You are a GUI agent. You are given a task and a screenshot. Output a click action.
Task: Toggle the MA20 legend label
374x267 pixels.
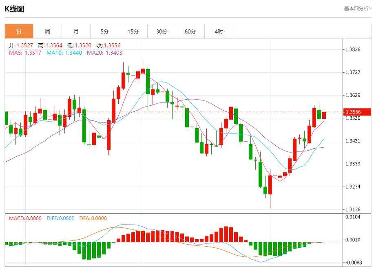coord(94,53)
